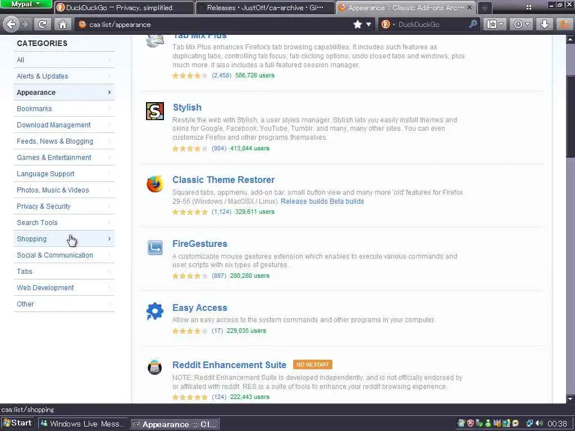Open the Bookmarks category
575x431 pixels.
coord(64,108)
